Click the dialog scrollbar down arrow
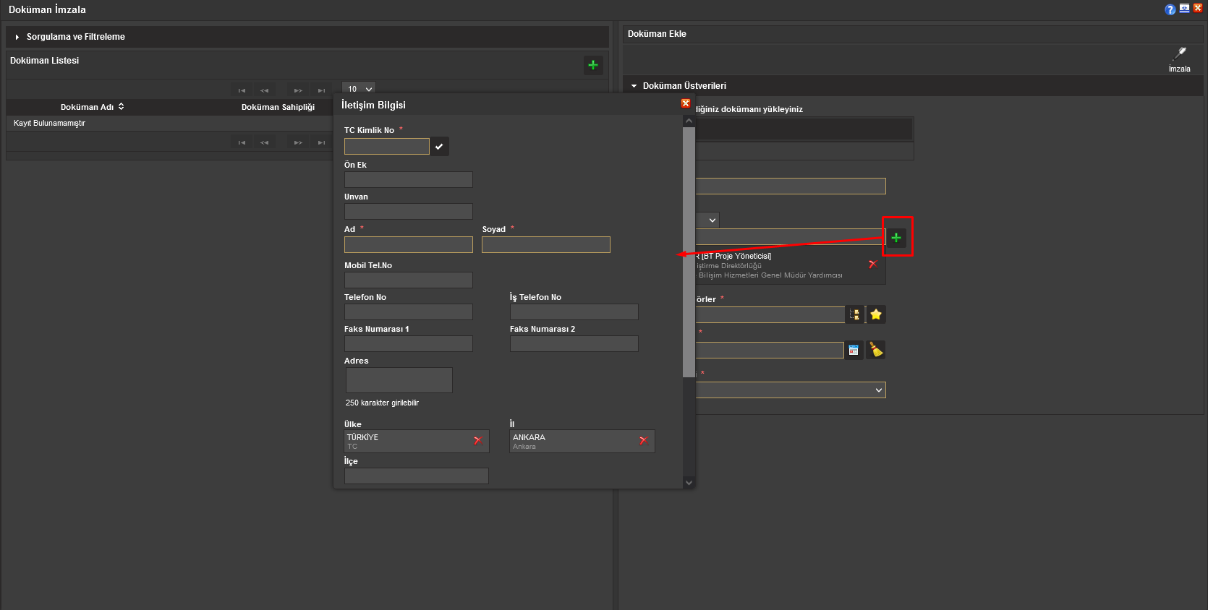This screenshot has height=610, width=1208. (689, 482)
